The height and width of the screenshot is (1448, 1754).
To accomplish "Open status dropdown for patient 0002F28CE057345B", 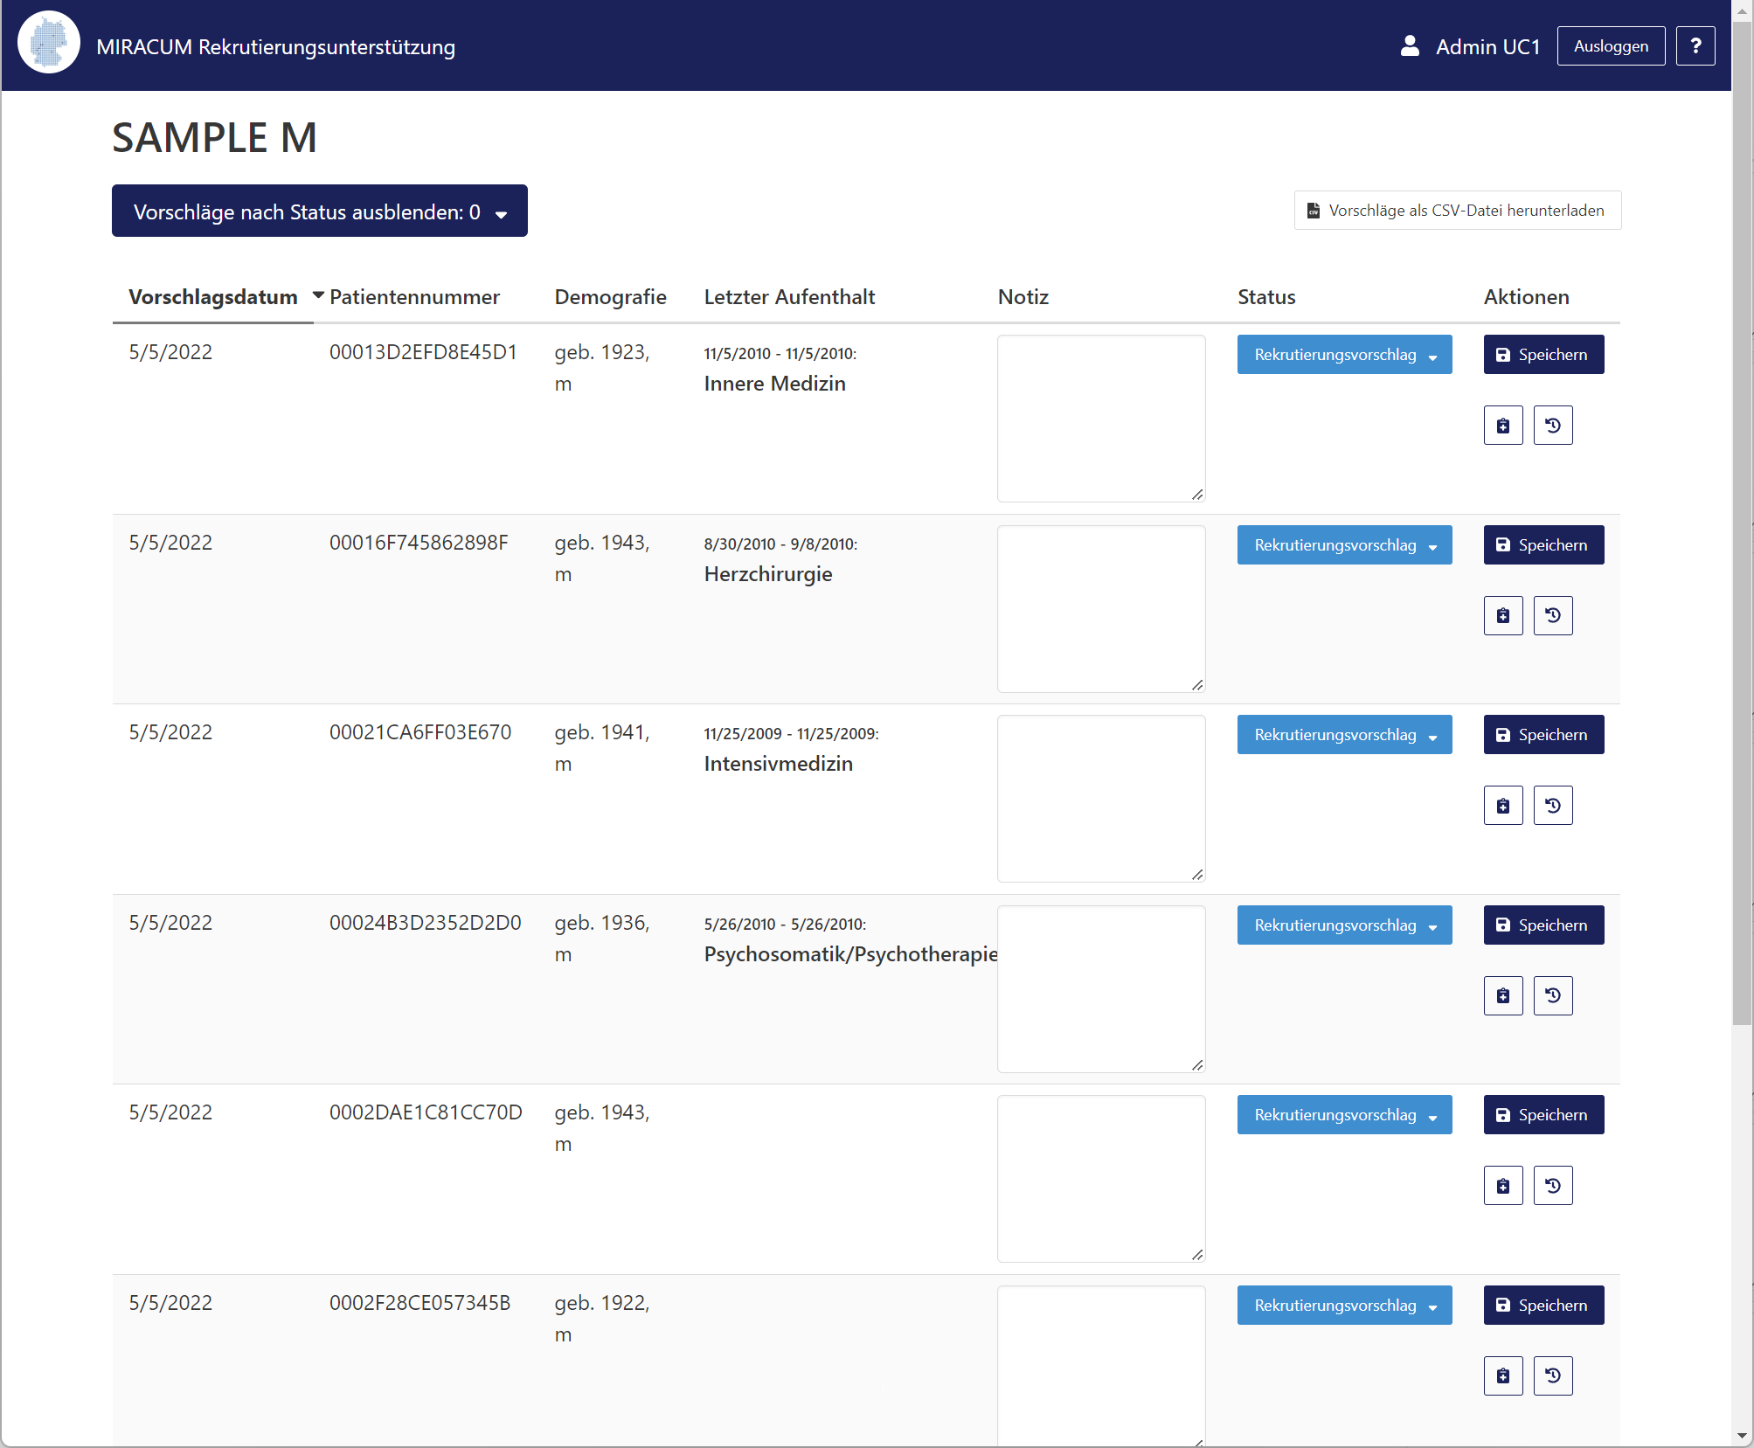I will point(1344,1306).
